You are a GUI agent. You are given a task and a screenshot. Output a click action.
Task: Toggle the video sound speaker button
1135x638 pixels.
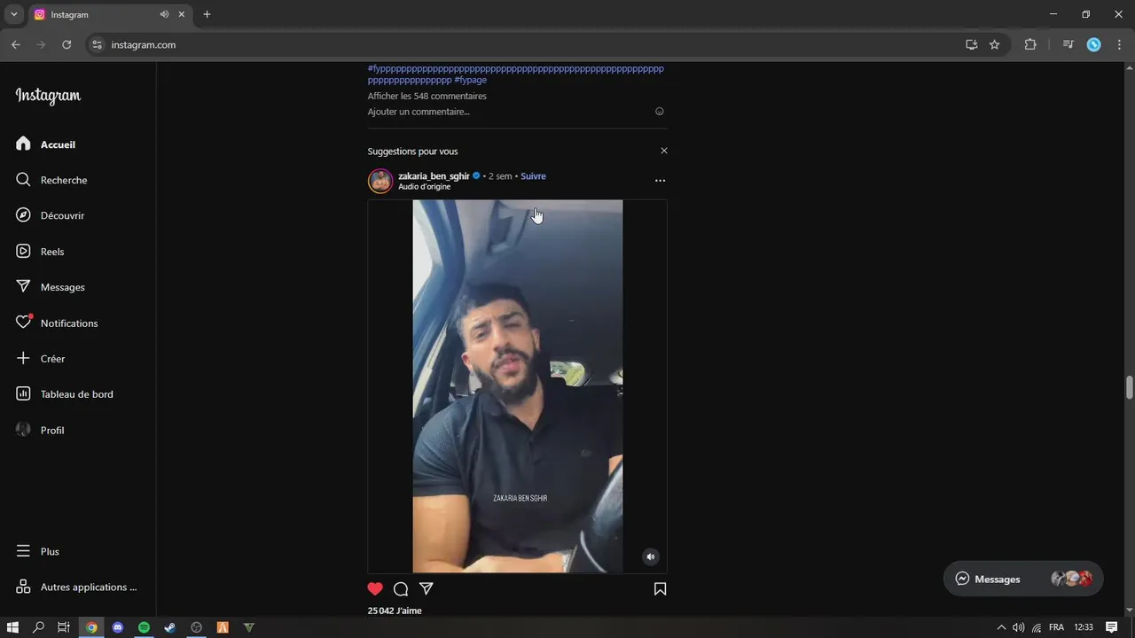pos(651,556)
